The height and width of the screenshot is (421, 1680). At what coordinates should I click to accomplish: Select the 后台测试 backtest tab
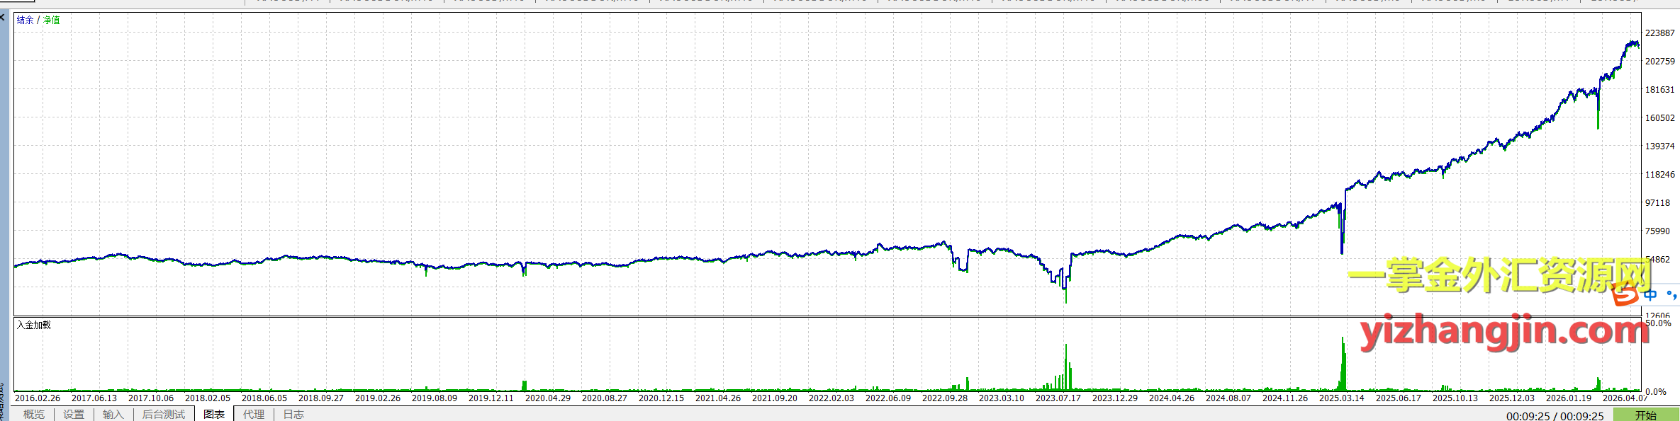point(164,414)
